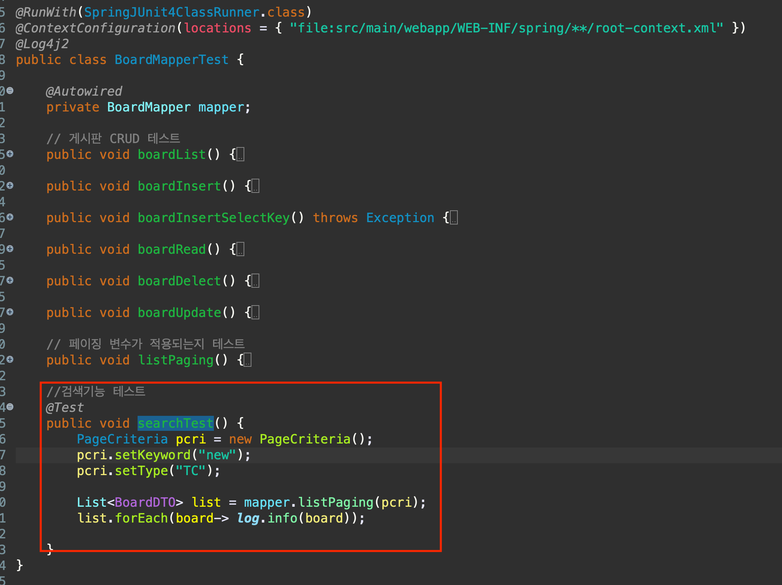Image resolution: width=782 pixels, height=585 pixels.
Task: Expand the boardDelect method via gutter plus
Action: point(10,280)
